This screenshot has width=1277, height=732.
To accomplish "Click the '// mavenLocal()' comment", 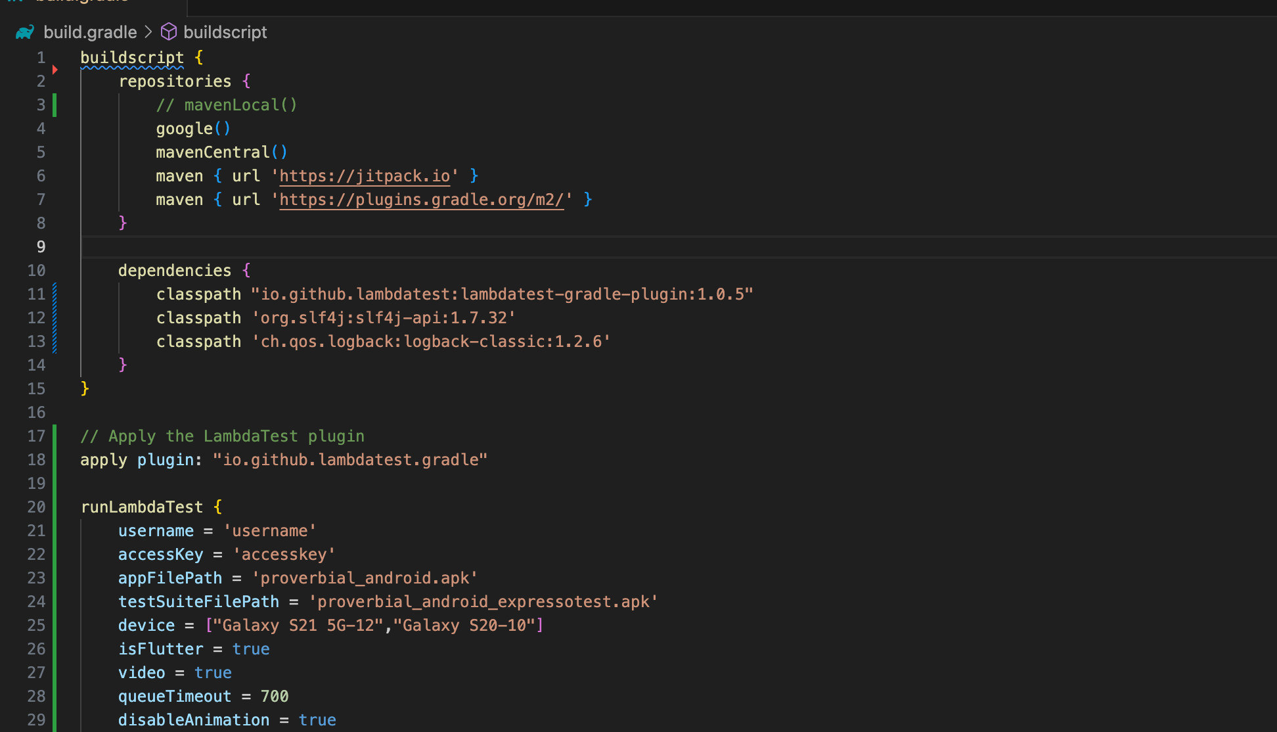I will [x=227, y=105].
